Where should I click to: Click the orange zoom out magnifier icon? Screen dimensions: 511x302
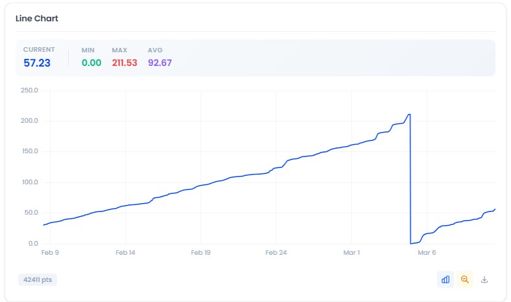click(x=464, y=279)
